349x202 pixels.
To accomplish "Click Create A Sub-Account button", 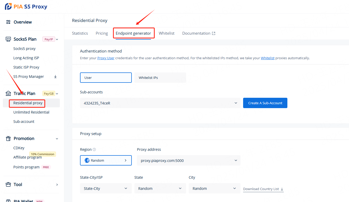I will pyautogui.click(x=265, y=103).
